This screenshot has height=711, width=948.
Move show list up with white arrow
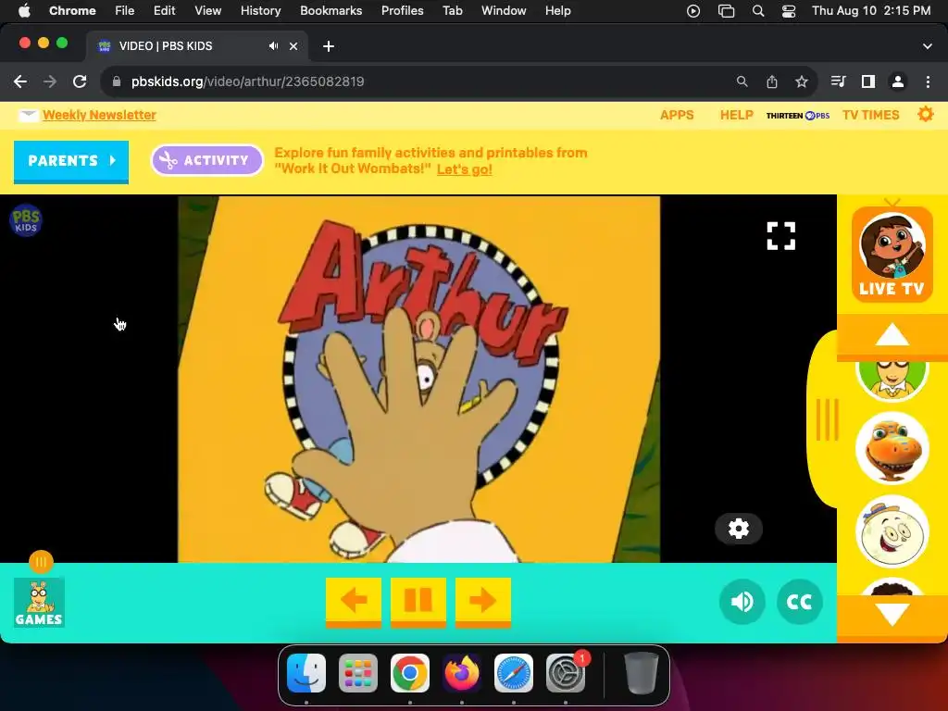coord(892,334)
